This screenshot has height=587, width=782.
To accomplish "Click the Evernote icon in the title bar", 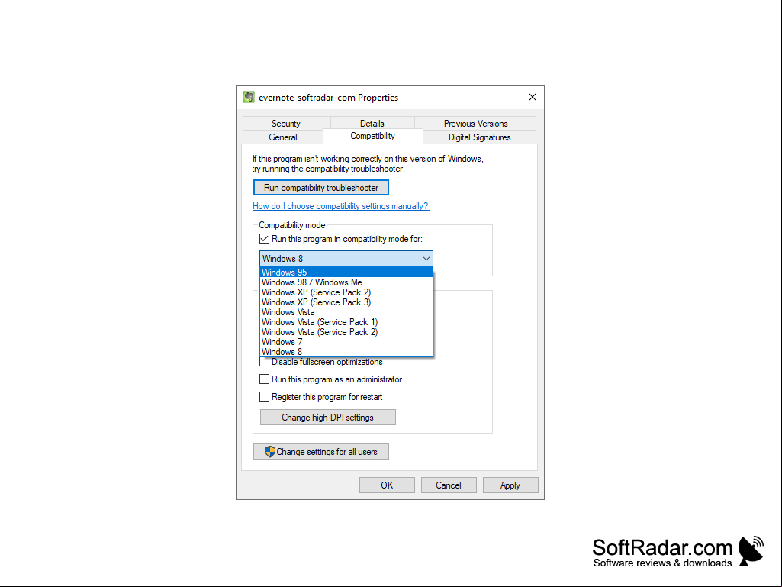I will (249, 98).
